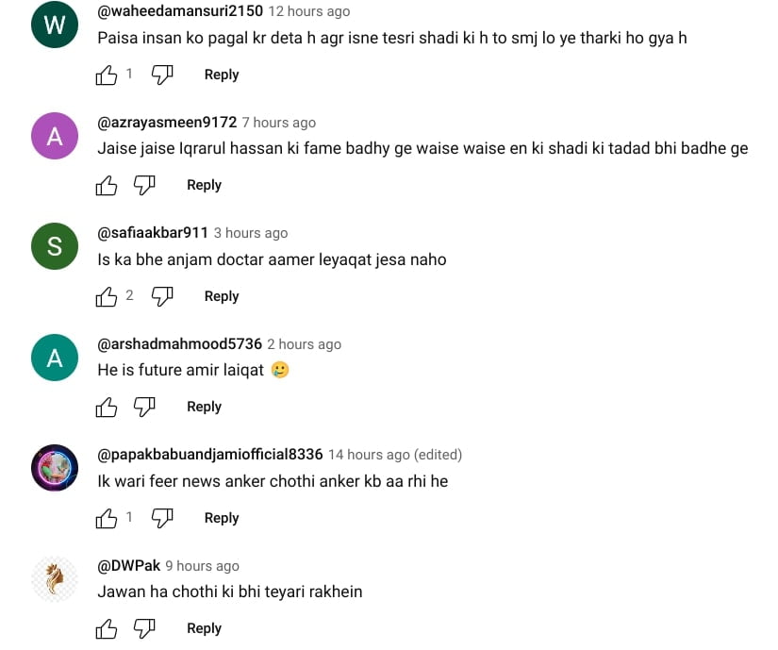778x650 pixels.
Task: Dislike the comment by DWPak
Action: click(x=144, y=629)
